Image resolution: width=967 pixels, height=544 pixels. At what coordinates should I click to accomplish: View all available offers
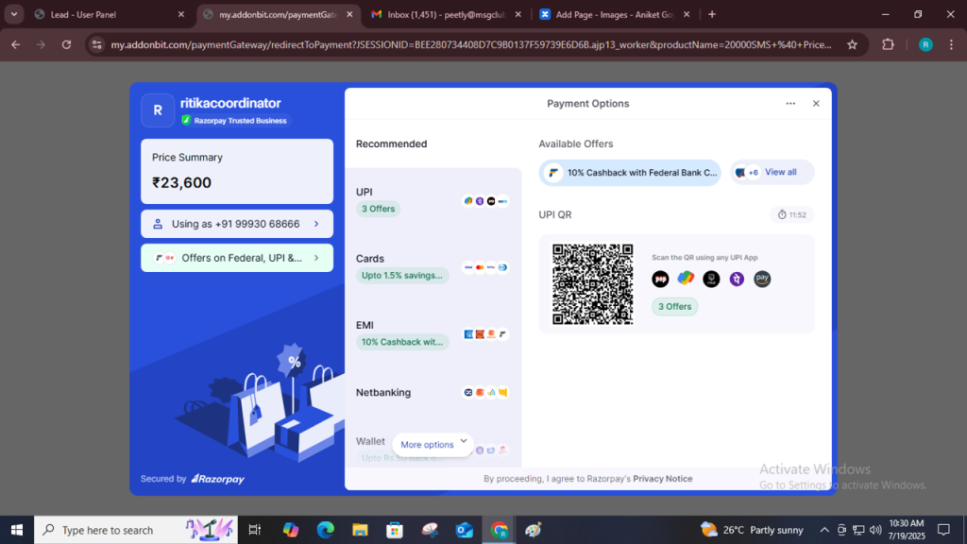point(772,173)
